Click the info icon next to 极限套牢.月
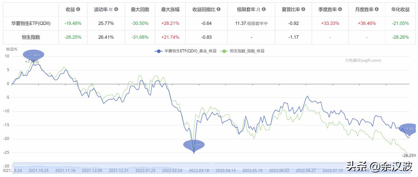This screenshot has width=418, height=177. [x=264, y=9]
